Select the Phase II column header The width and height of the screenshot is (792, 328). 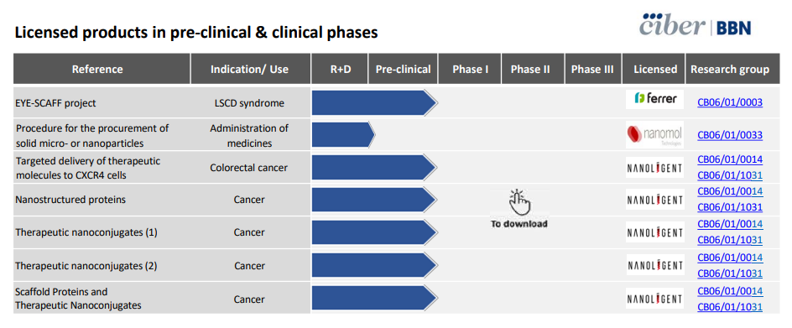pos(530,70)
